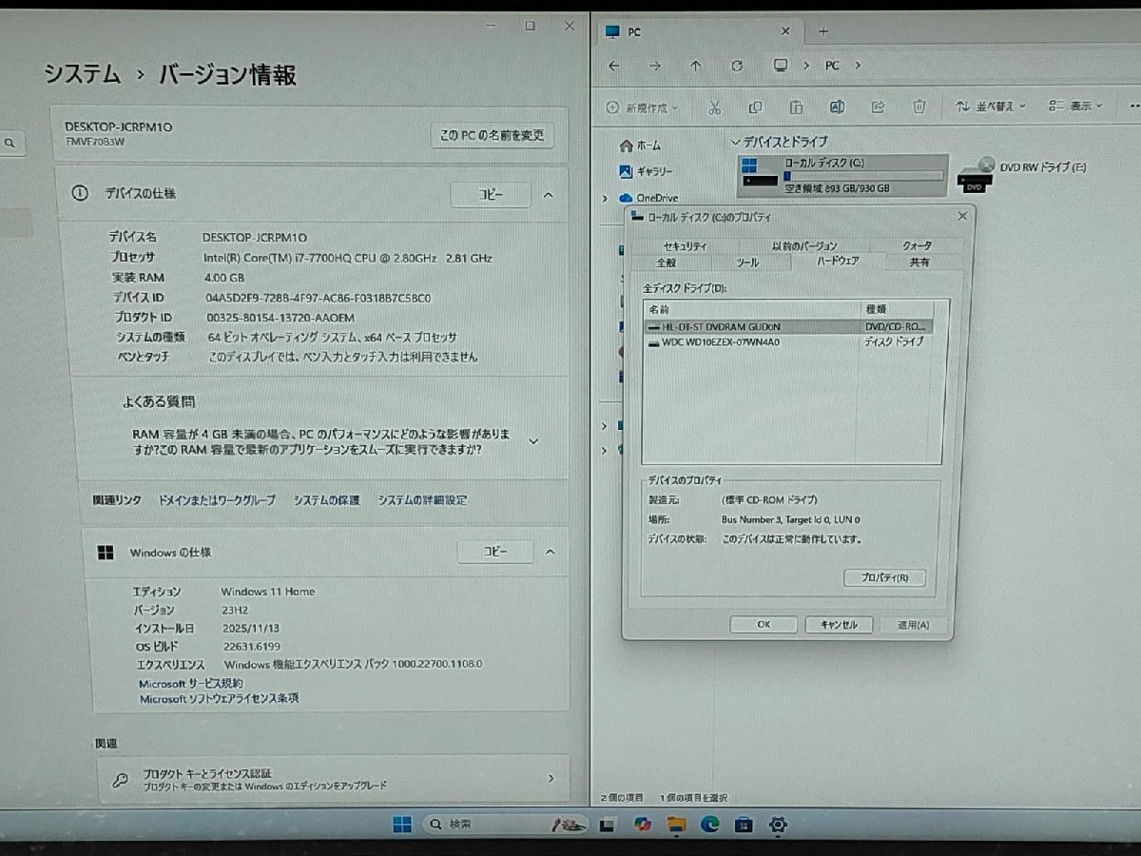Collapse the デバイスの仕様 section

pyautogui.click(x=548, y=194)
